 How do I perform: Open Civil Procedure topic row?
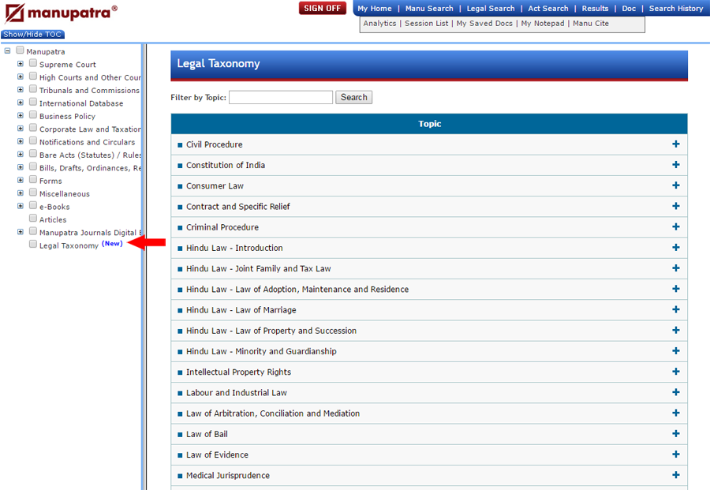click(429, 144)
